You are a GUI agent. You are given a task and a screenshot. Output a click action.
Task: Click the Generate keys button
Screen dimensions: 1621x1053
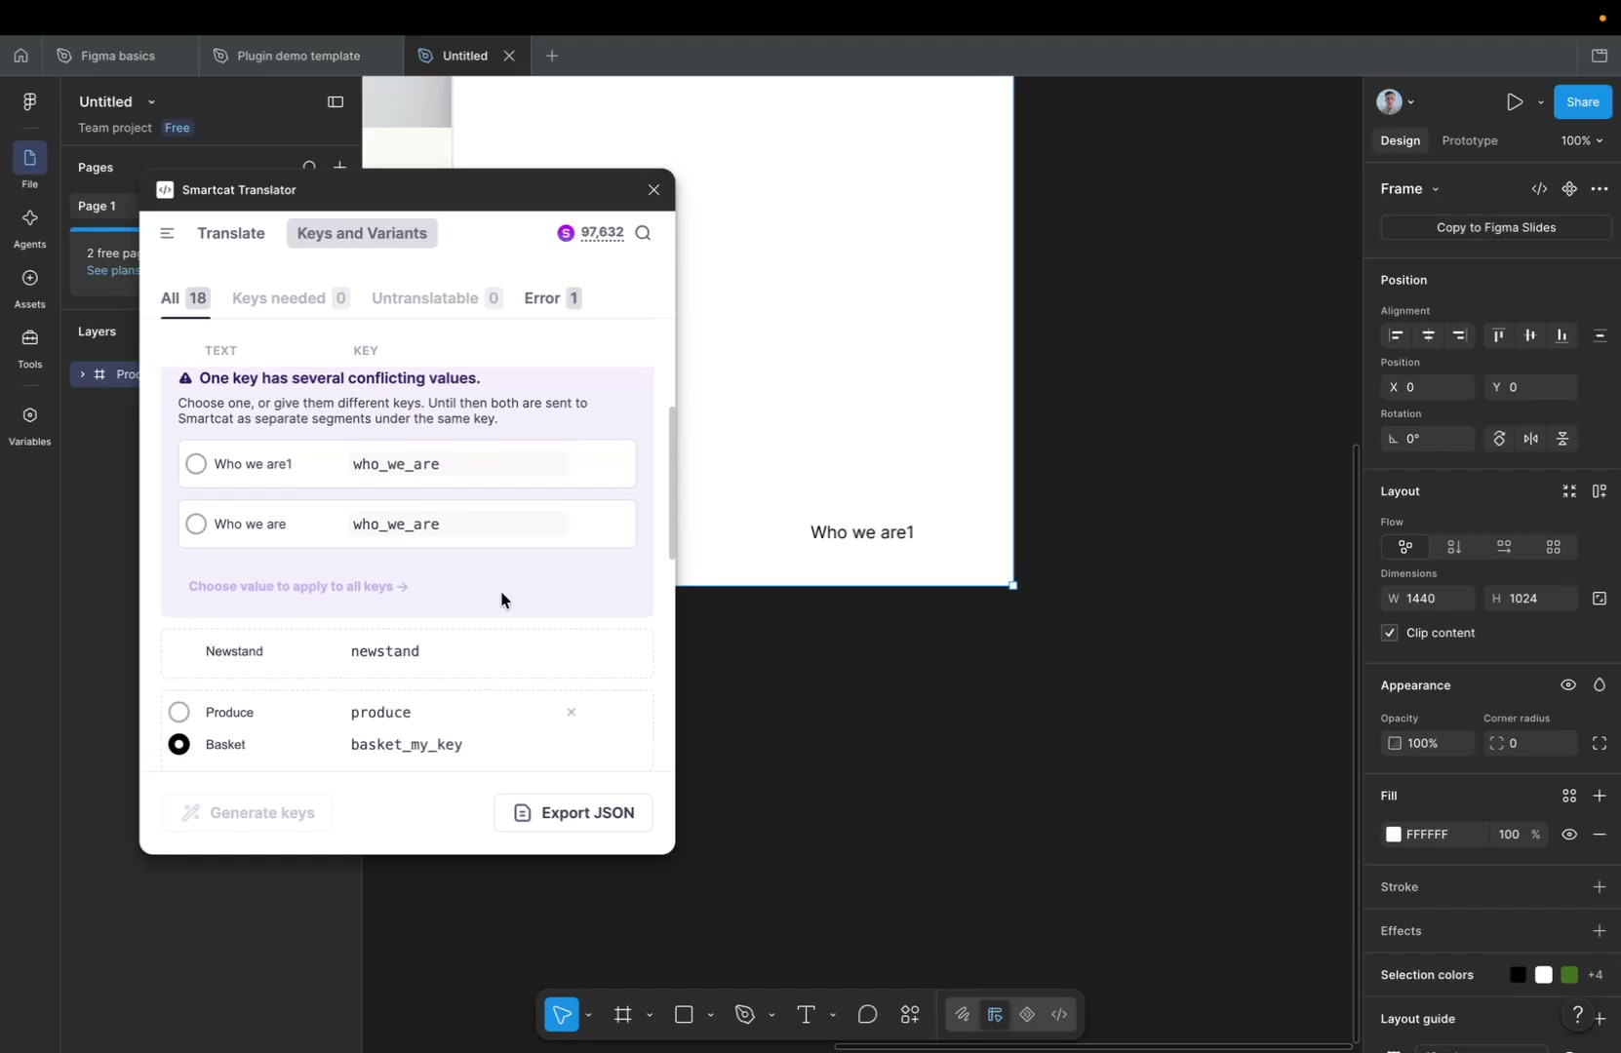pos(248,813)
